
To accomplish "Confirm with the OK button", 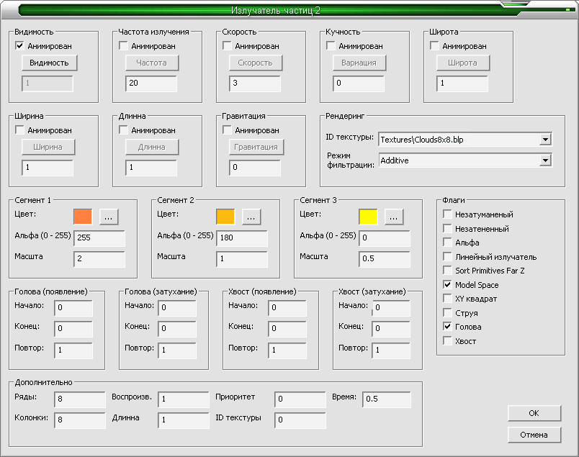I will tap(534, 413).
